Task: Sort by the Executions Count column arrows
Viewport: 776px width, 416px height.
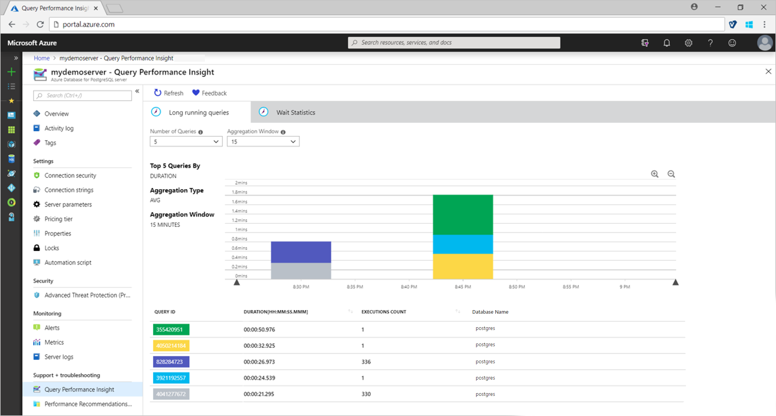Action: pyautogui.click(x=458, y=311)
